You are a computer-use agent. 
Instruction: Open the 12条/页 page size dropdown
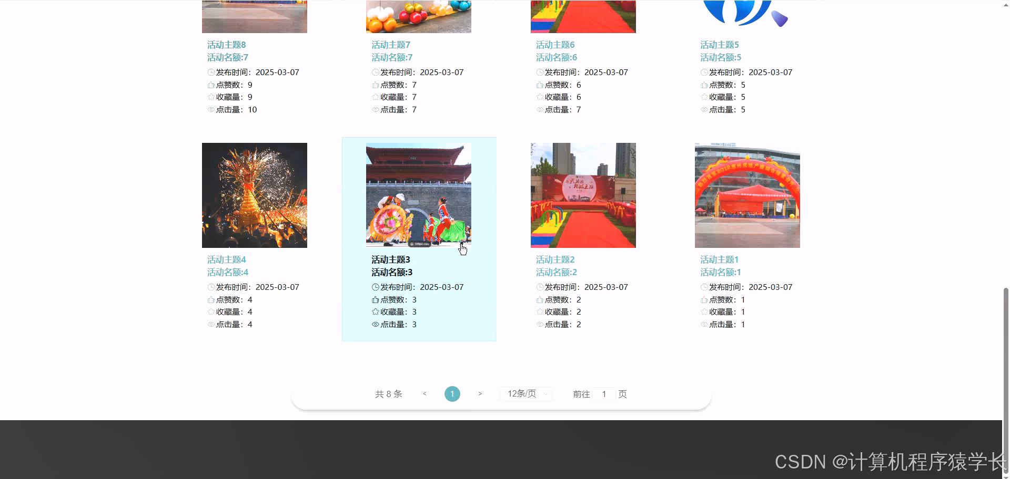click(x=526, y=394)
